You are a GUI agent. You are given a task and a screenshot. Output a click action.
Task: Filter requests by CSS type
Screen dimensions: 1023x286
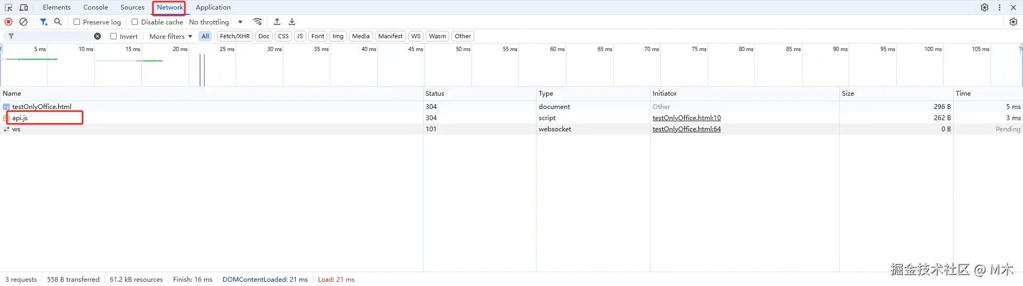pos(283,36)
